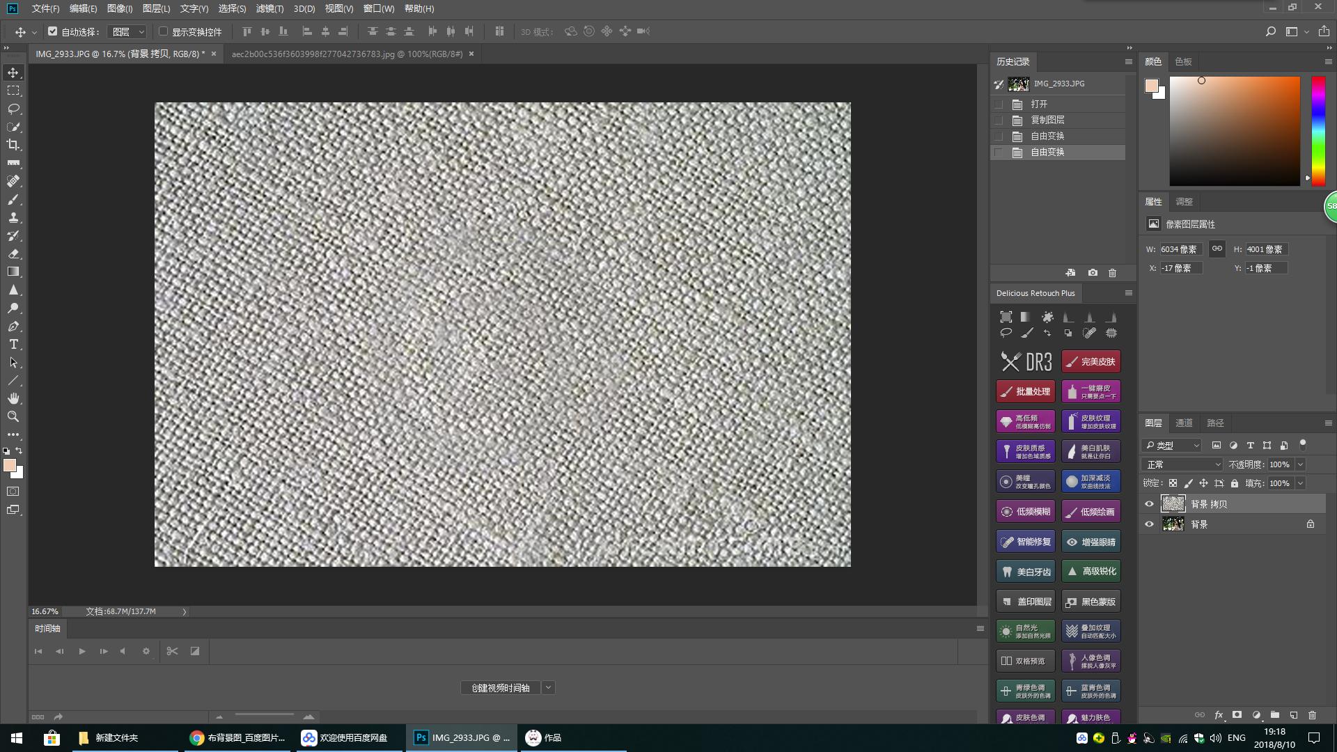Click the 创建视频时间轴 button

pyautogui.click(x=500, y=688)
